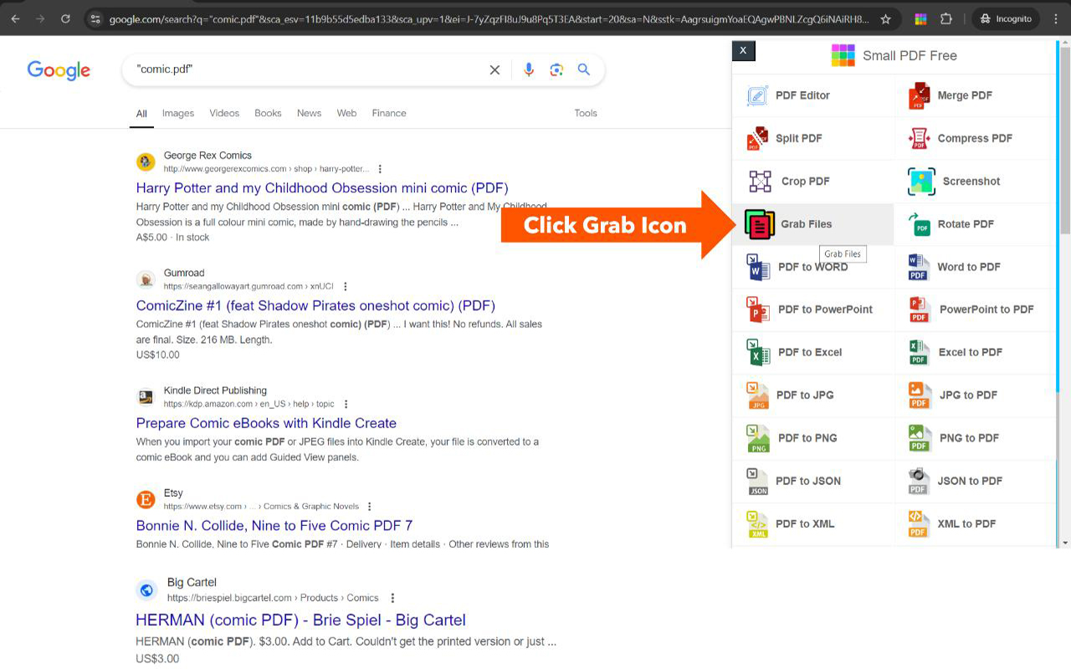Viewport: 1071px width, 669px height.
Task: Open the three-dot menu next to George Rex Comics
Action: 380,168
